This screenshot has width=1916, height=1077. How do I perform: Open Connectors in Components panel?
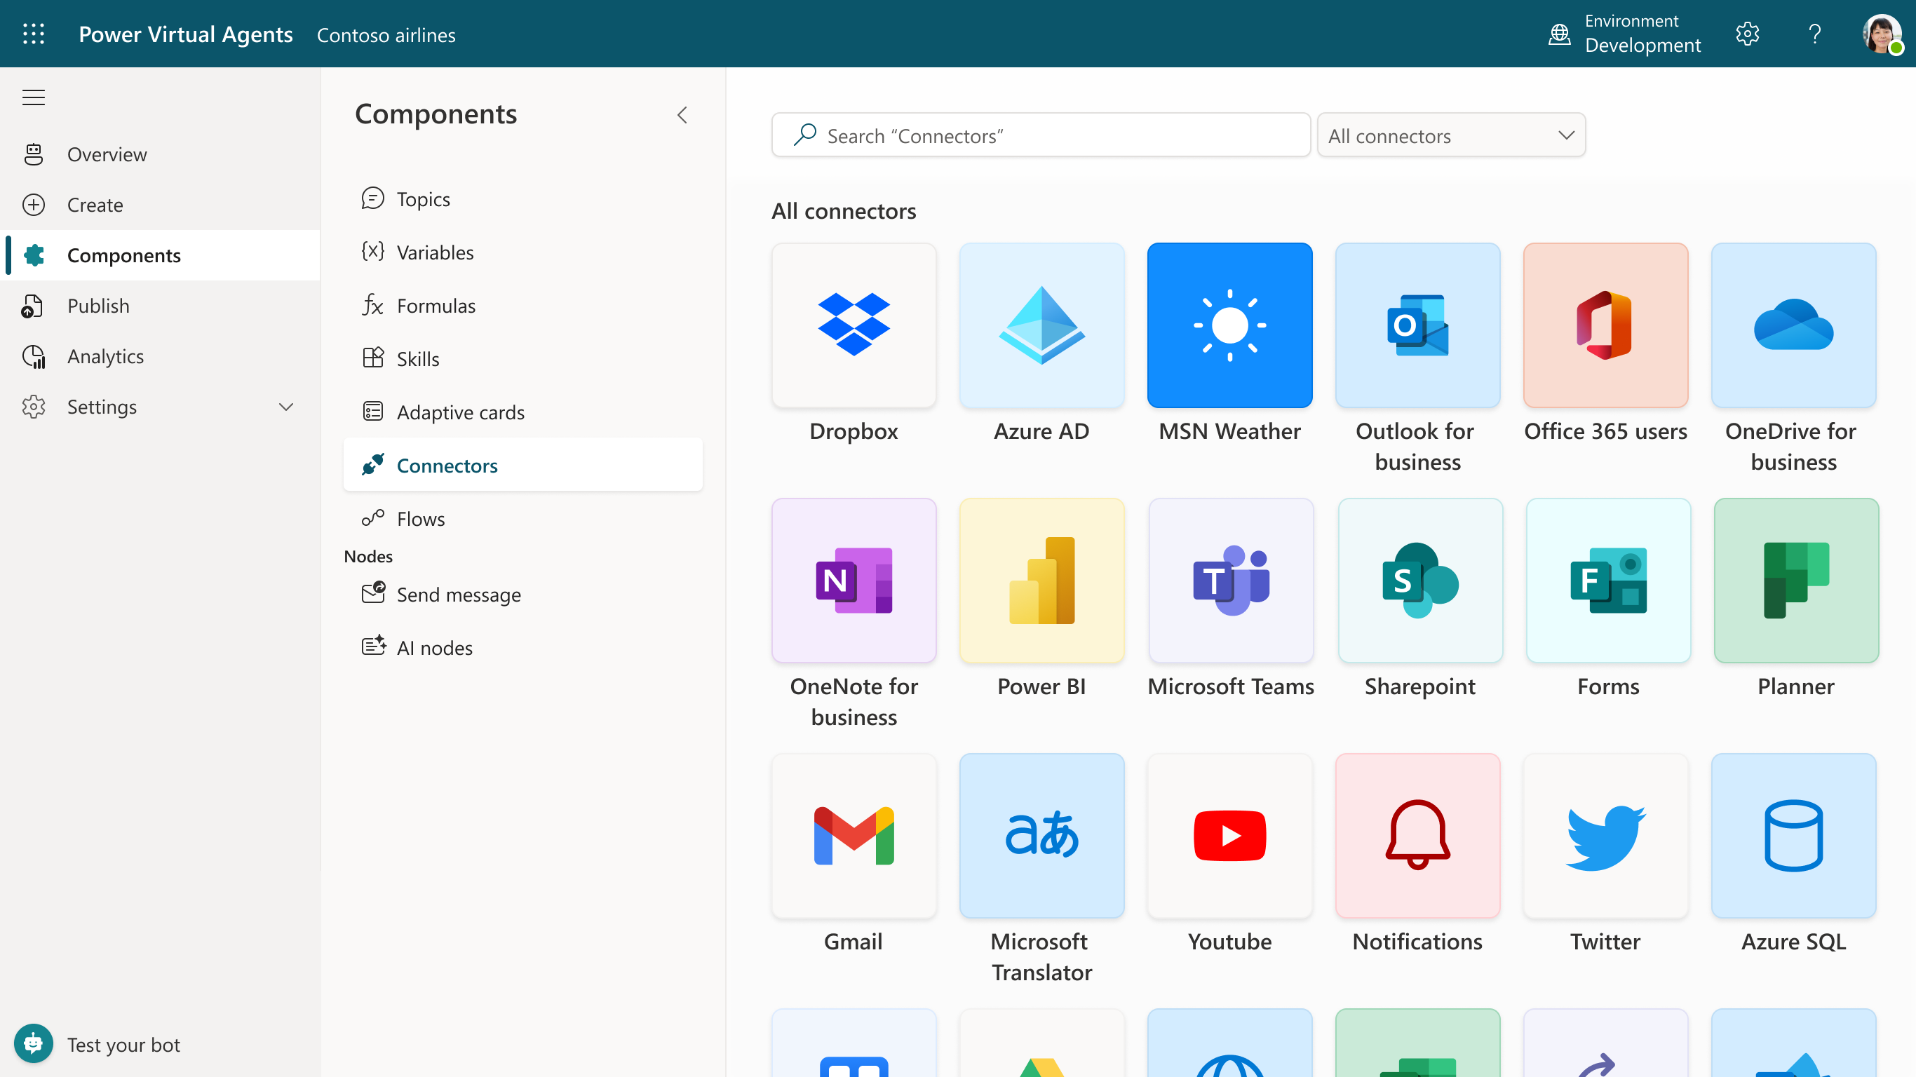pos(523,465)
